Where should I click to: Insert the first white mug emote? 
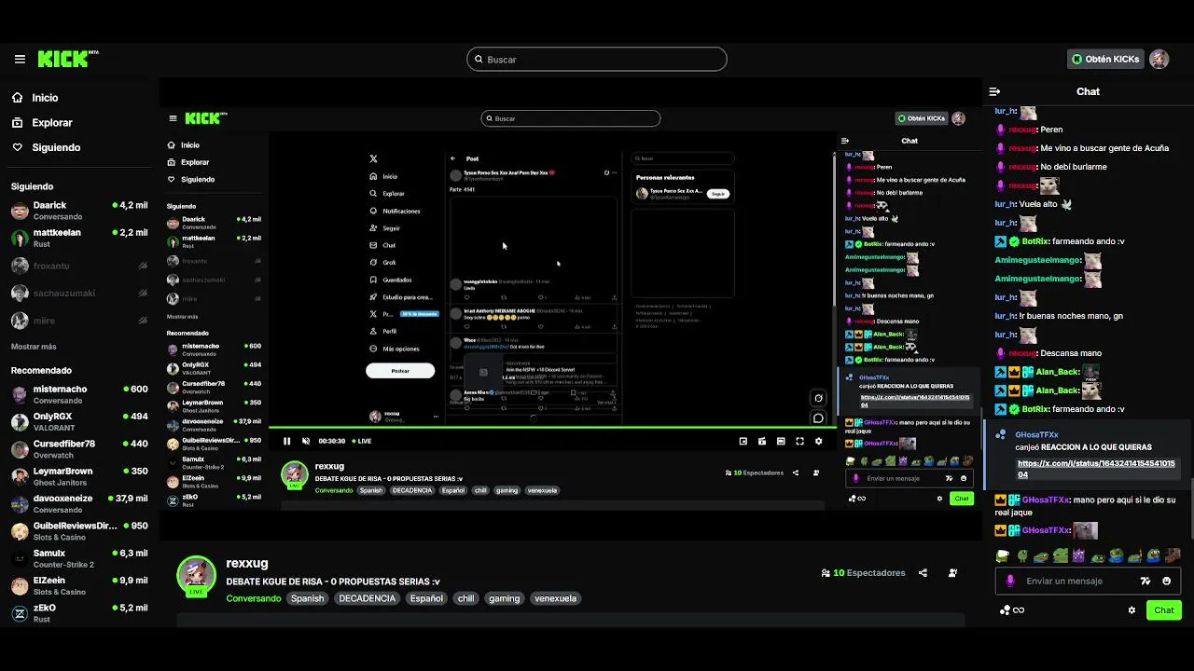1003,556
